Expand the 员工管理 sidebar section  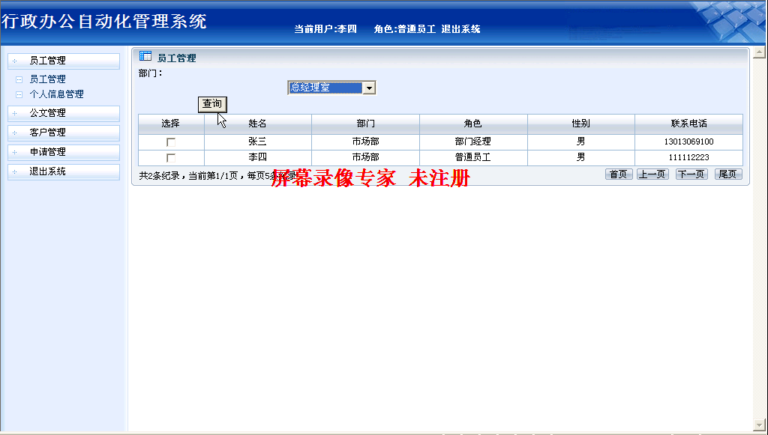pos(64,61)
